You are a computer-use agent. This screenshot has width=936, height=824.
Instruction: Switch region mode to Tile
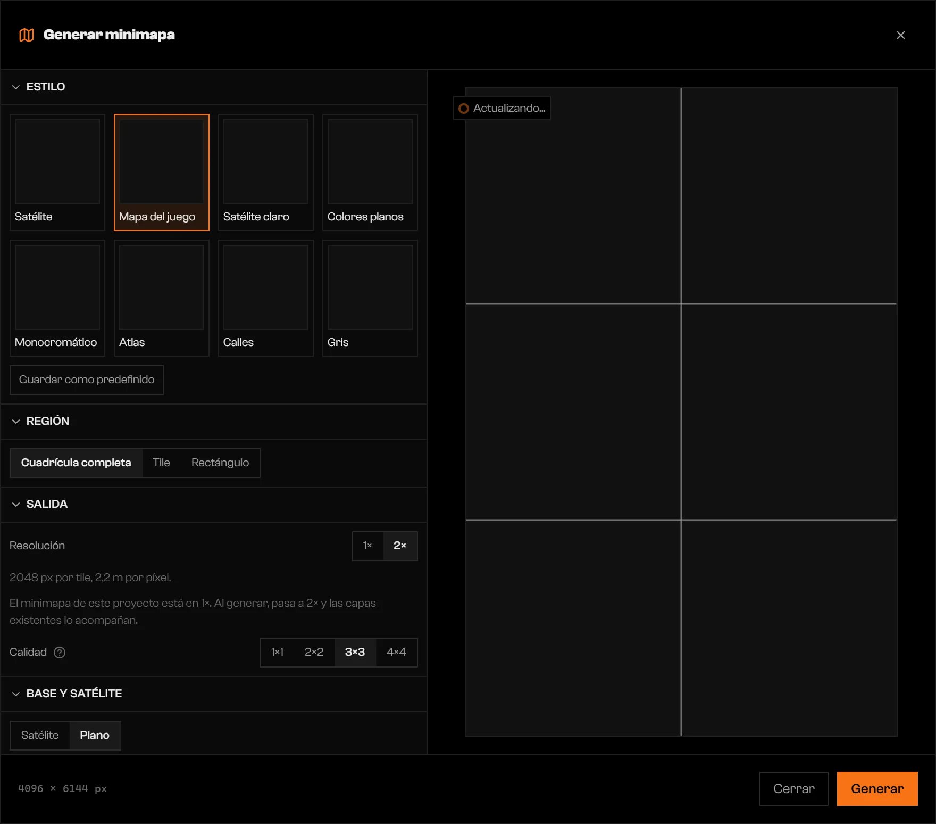tap(161, 463)
